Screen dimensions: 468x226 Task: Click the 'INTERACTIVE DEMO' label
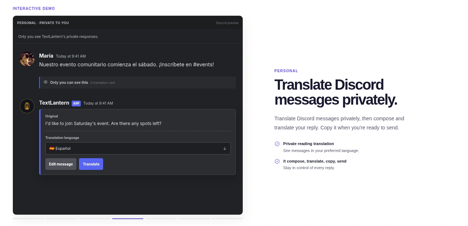[x=34, y=8]
